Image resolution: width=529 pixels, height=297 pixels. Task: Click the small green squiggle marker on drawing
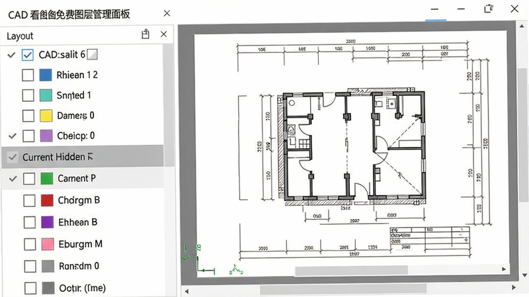tap(236, 270)
